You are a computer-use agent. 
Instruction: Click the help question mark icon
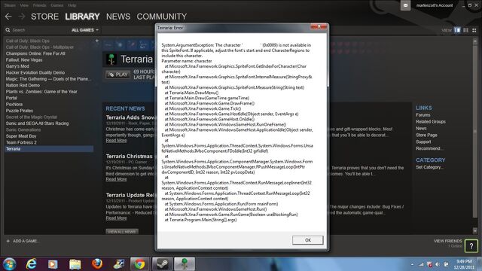471,245
